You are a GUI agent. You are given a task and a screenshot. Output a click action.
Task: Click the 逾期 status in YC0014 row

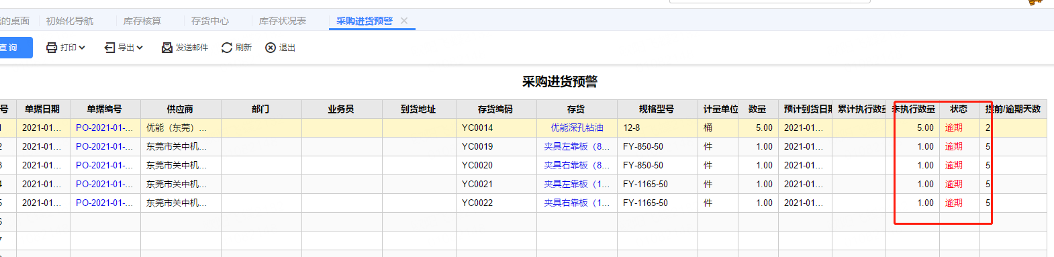tap(954, 127)
